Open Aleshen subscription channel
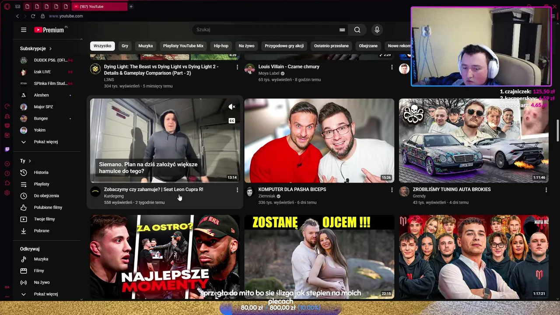560x315 pixels. (46, 95)
